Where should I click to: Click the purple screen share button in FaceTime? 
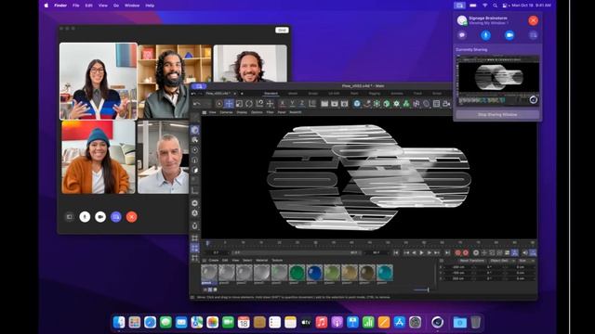pyautogui.click(x=115, y=216)
